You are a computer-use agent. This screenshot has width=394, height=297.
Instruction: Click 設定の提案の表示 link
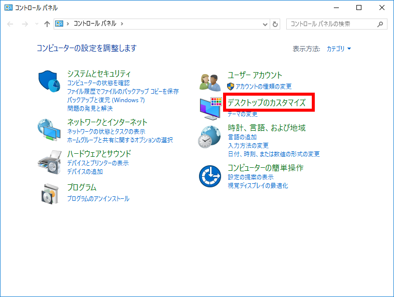(x=251, y=177)
